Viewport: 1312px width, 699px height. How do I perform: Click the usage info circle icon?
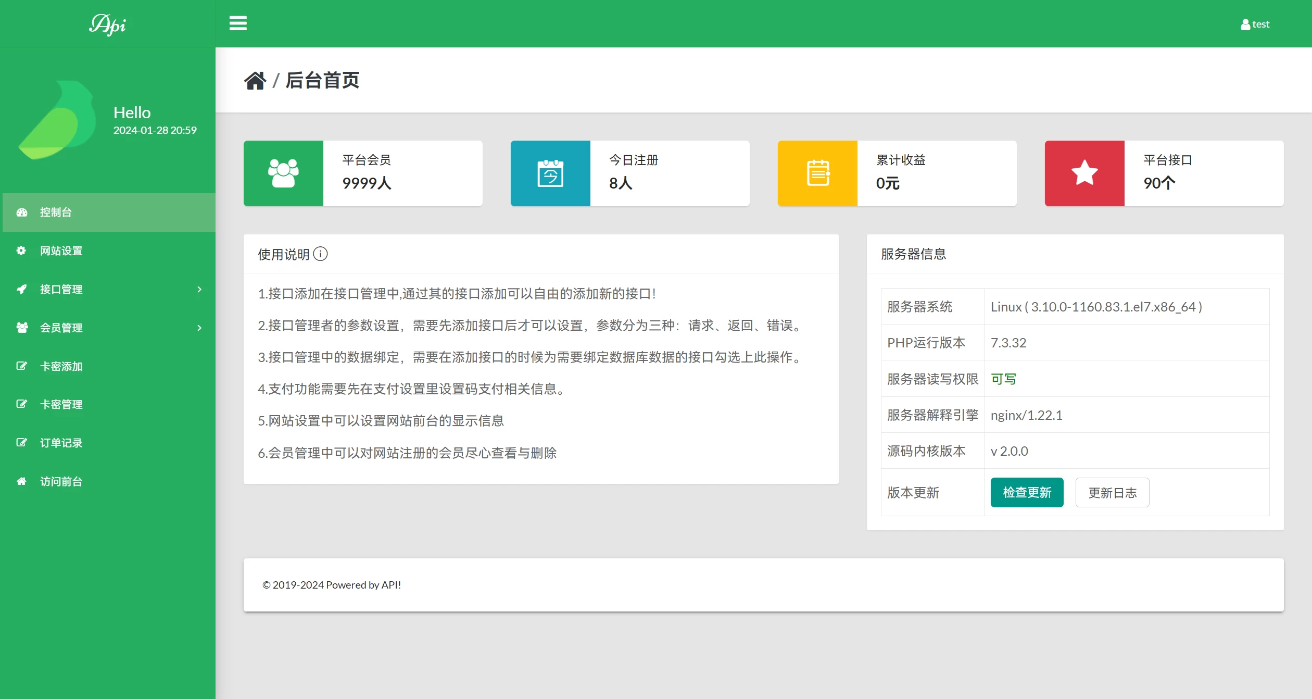pyautogui.click(x=320, y=254)
